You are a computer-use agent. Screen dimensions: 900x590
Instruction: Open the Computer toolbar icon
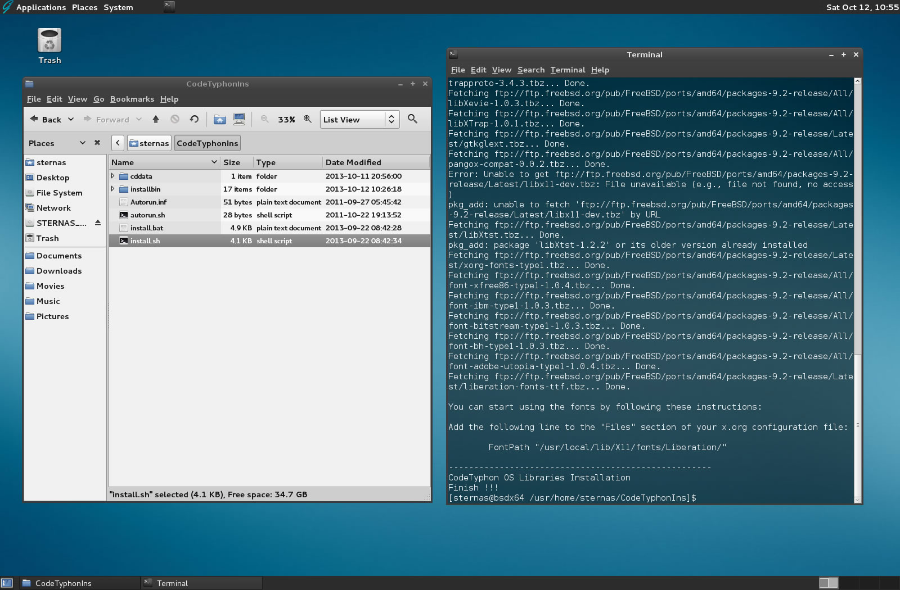[x=239, y=119]
